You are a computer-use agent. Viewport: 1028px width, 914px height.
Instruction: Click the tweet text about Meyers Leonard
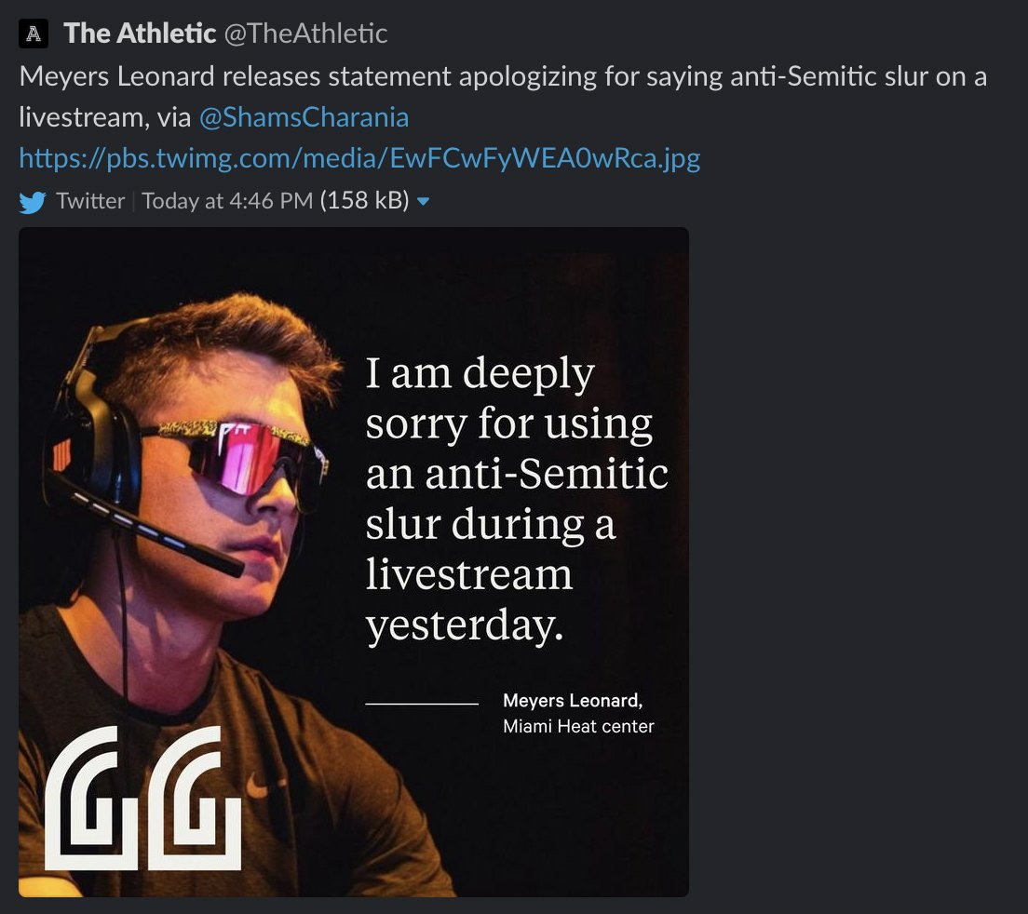(x=503, y=97)
